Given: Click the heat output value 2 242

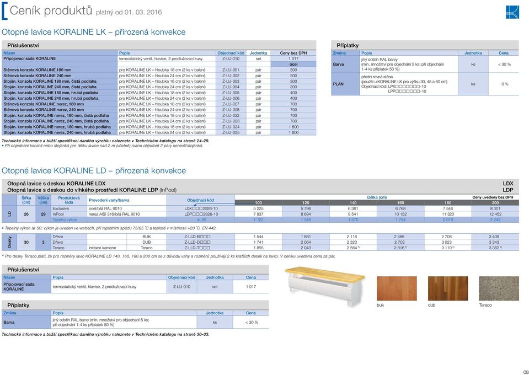Looking at the screenshot, I should click(495, 220).
